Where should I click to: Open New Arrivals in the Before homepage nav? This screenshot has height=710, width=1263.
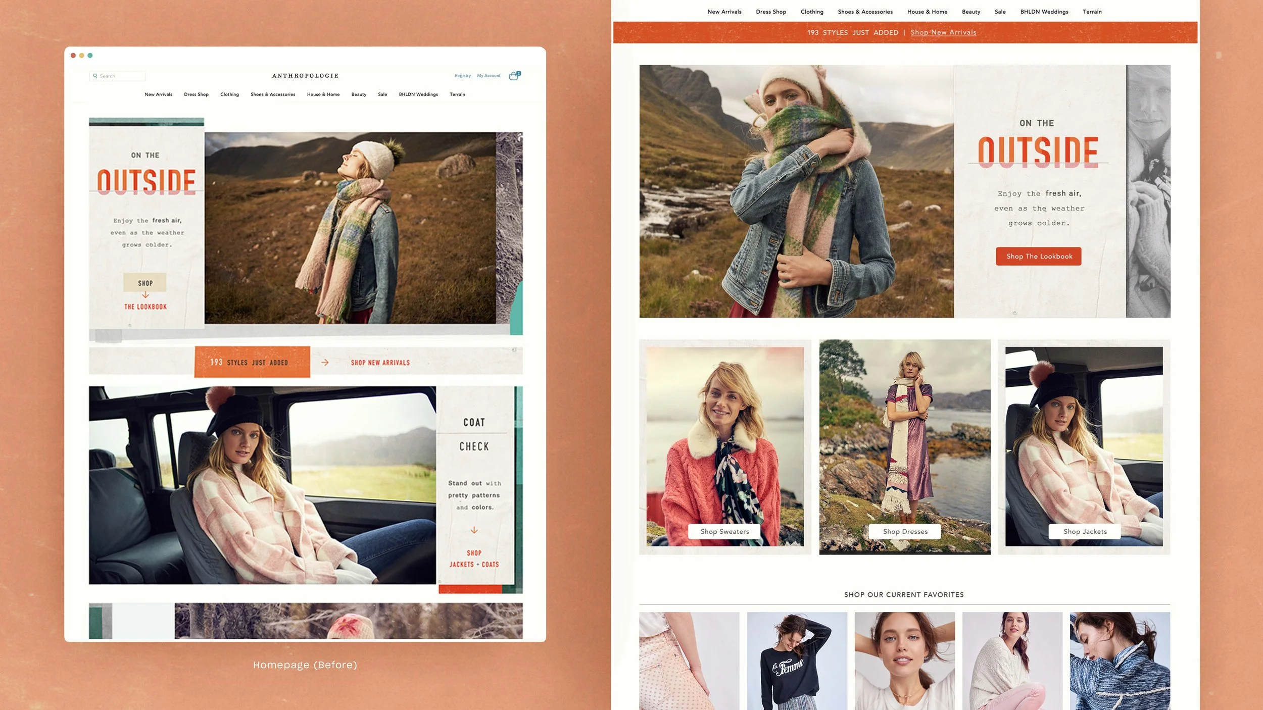coord(158,94)
